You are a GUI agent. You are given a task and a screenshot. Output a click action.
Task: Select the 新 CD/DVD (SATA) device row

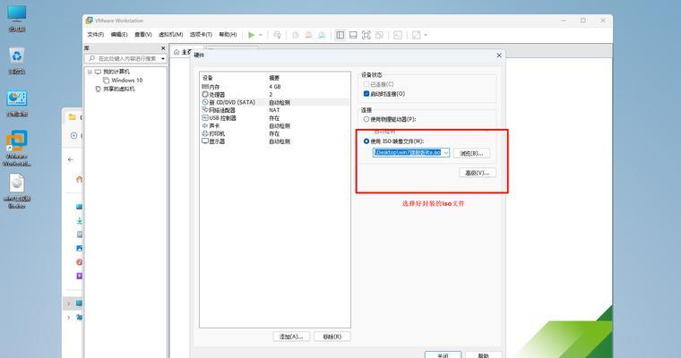[x=275, y=102]
